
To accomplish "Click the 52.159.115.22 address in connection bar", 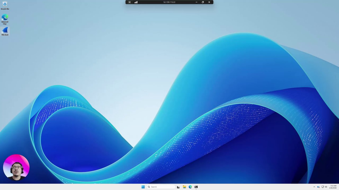I will pos(169,2).
